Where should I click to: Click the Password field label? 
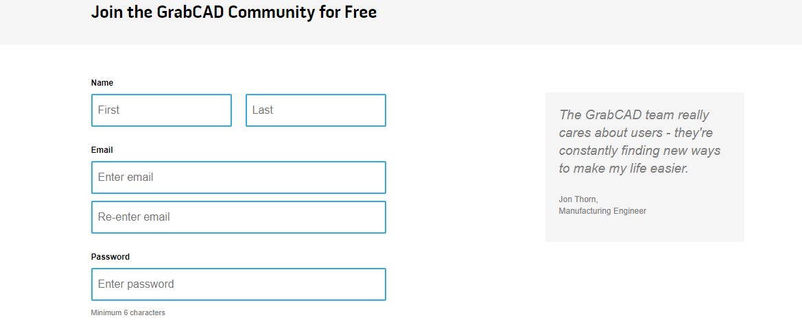(x=110, y=257)
